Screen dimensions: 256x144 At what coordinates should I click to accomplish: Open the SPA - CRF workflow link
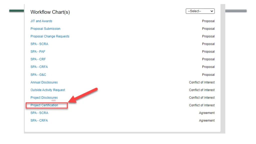point(38,59)
